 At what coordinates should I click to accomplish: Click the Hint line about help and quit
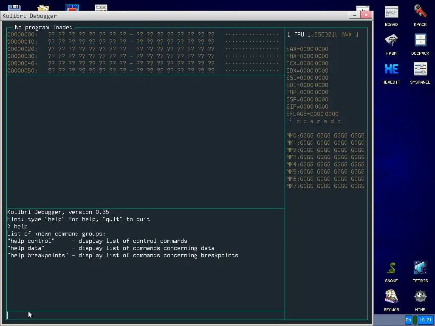79,219
